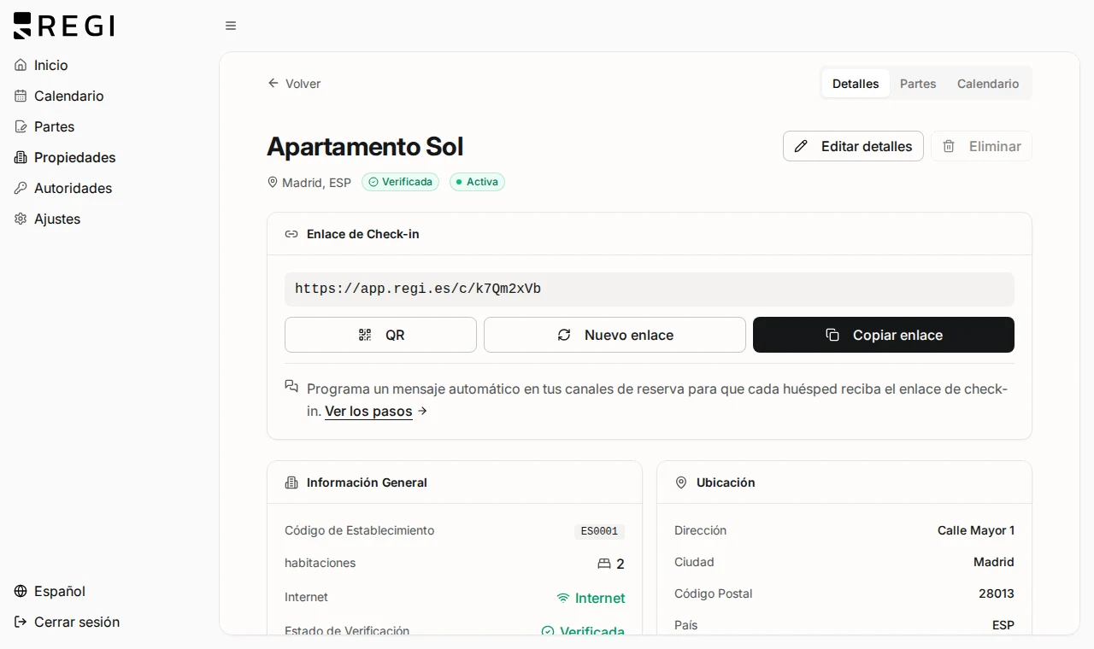
Task: Show the QR code button
Action: (x=380, y=335)
